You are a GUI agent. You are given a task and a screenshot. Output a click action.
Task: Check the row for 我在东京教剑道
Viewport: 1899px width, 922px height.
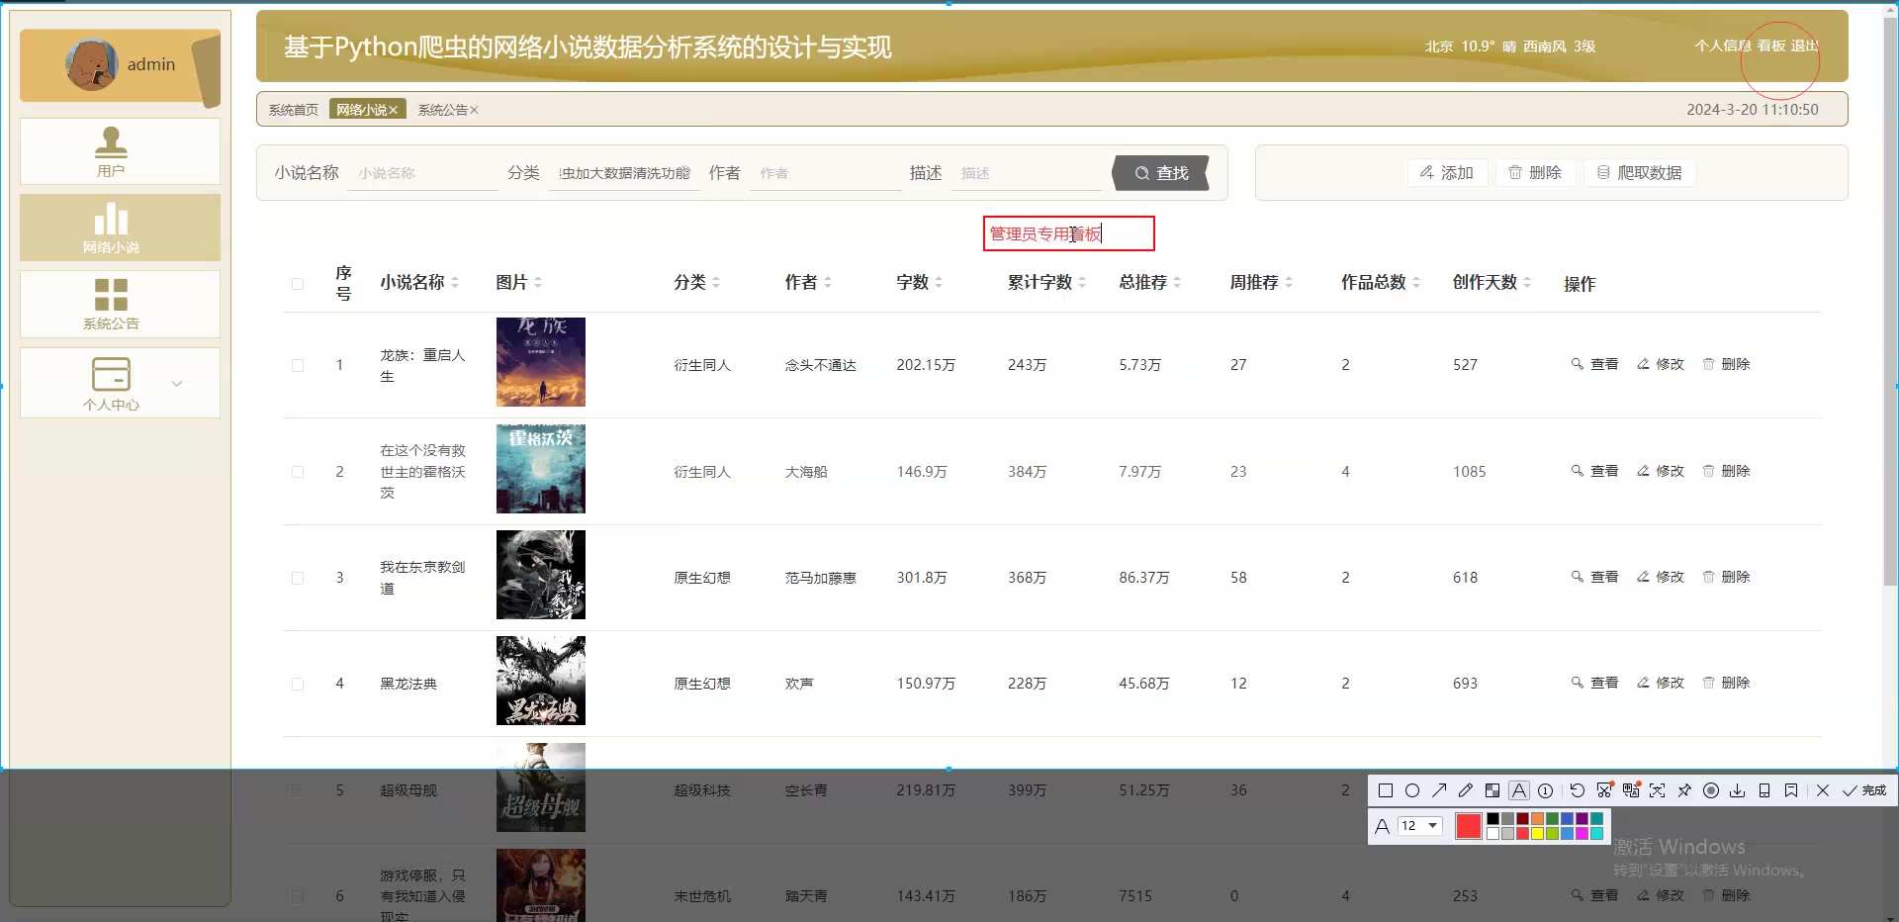298,578
